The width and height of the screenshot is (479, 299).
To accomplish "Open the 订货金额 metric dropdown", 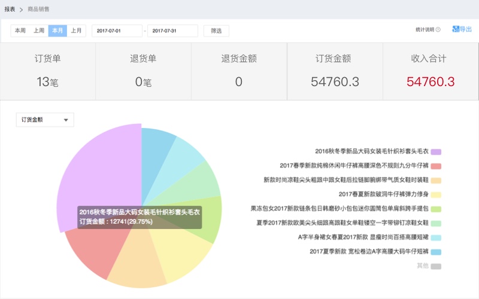I will pyautogui.click(x=44, y=120).
